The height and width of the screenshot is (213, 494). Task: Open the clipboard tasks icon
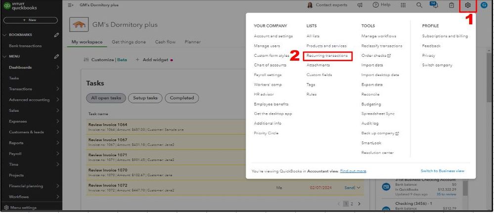pyautogui.click(x=451, y=5)
